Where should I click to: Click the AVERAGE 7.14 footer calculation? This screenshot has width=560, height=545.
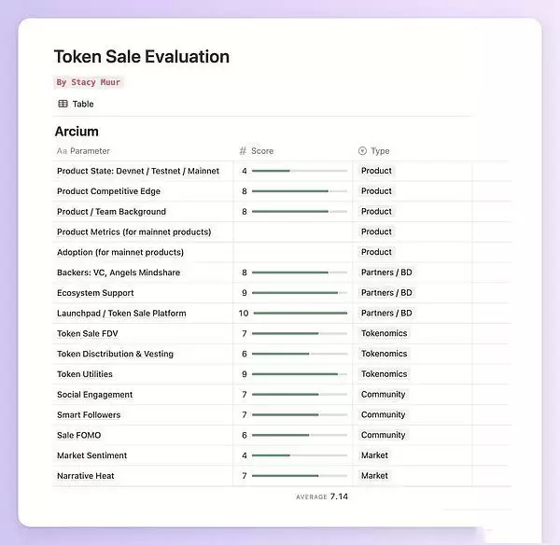(322, 496)
